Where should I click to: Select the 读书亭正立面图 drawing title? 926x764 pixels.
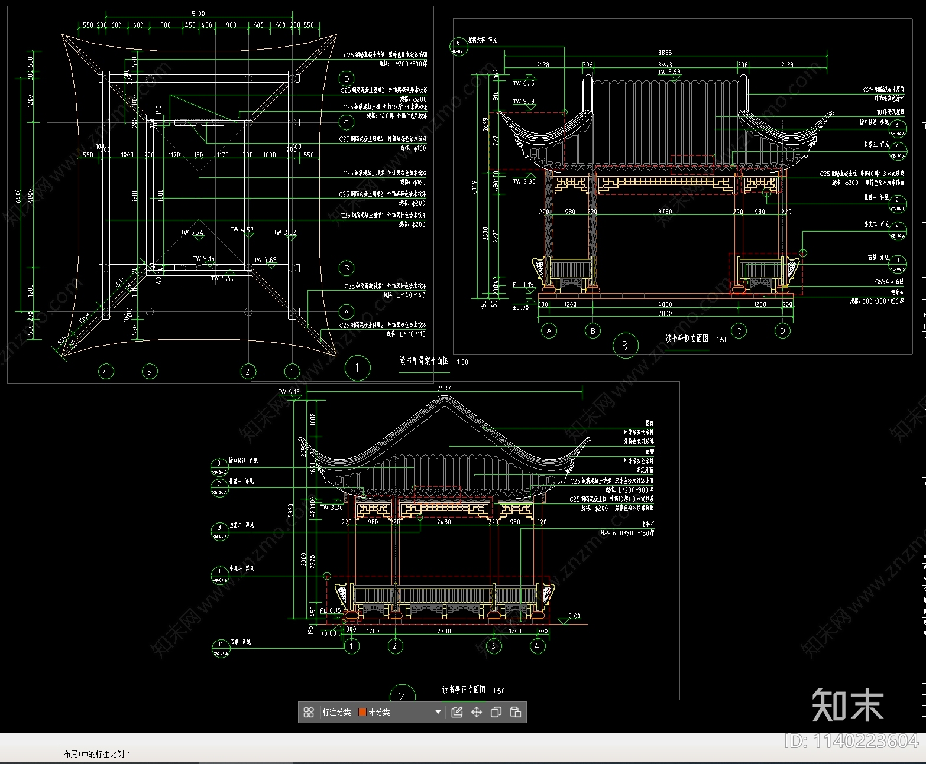[464, 690]
